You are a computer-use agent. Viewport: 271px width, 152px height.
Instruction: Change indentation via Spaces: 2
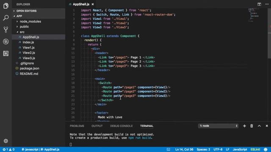pyautogui.click(x=203, y=149)
